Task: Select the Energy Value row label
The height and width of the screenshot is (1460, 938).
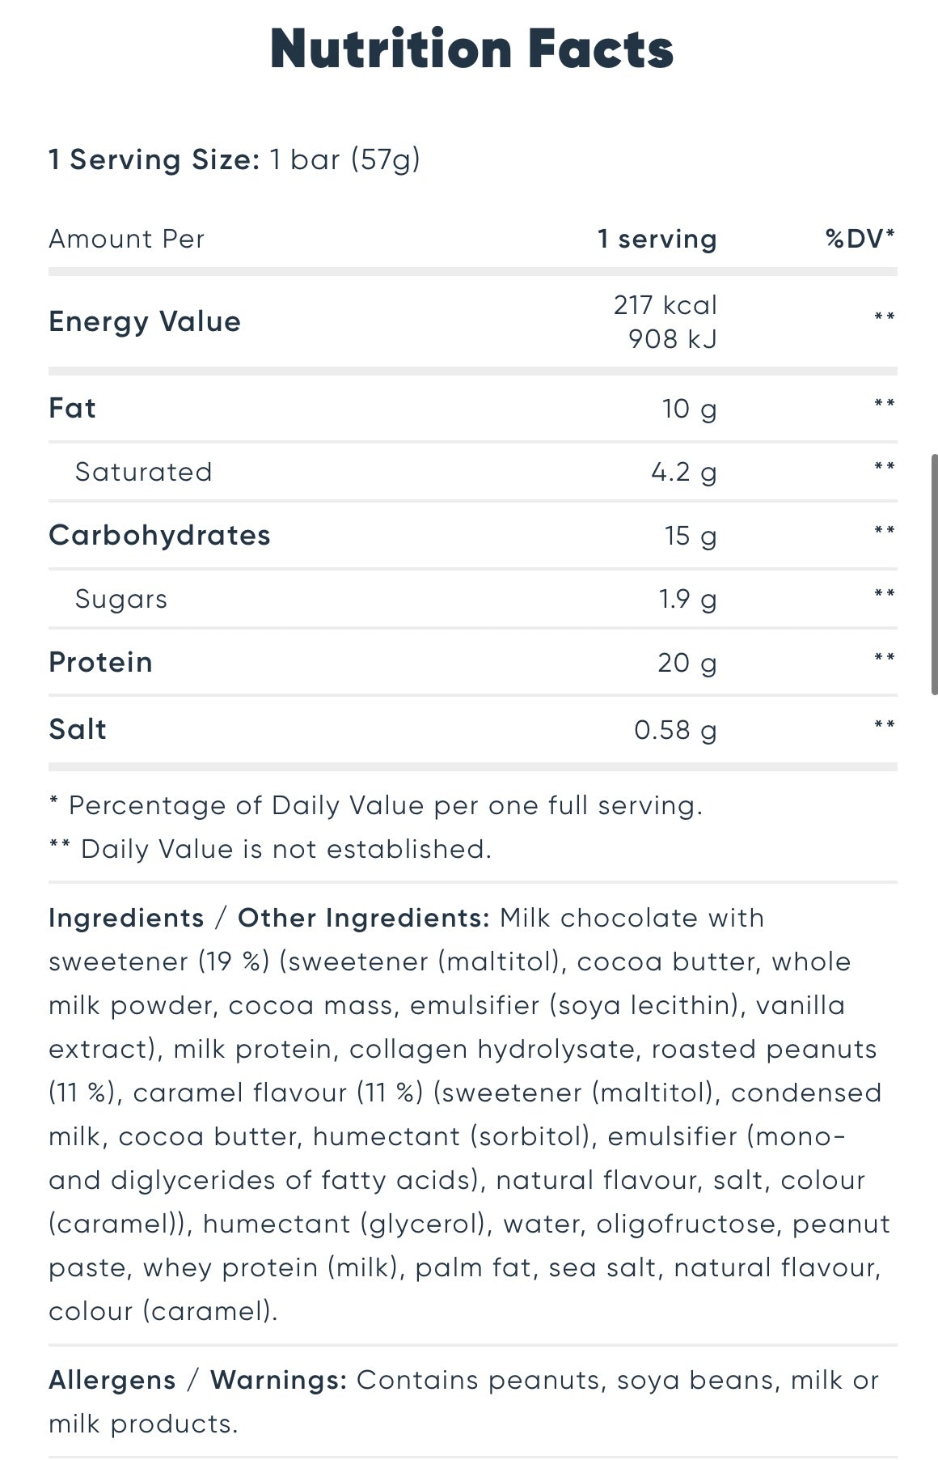Action: point(145,321)
